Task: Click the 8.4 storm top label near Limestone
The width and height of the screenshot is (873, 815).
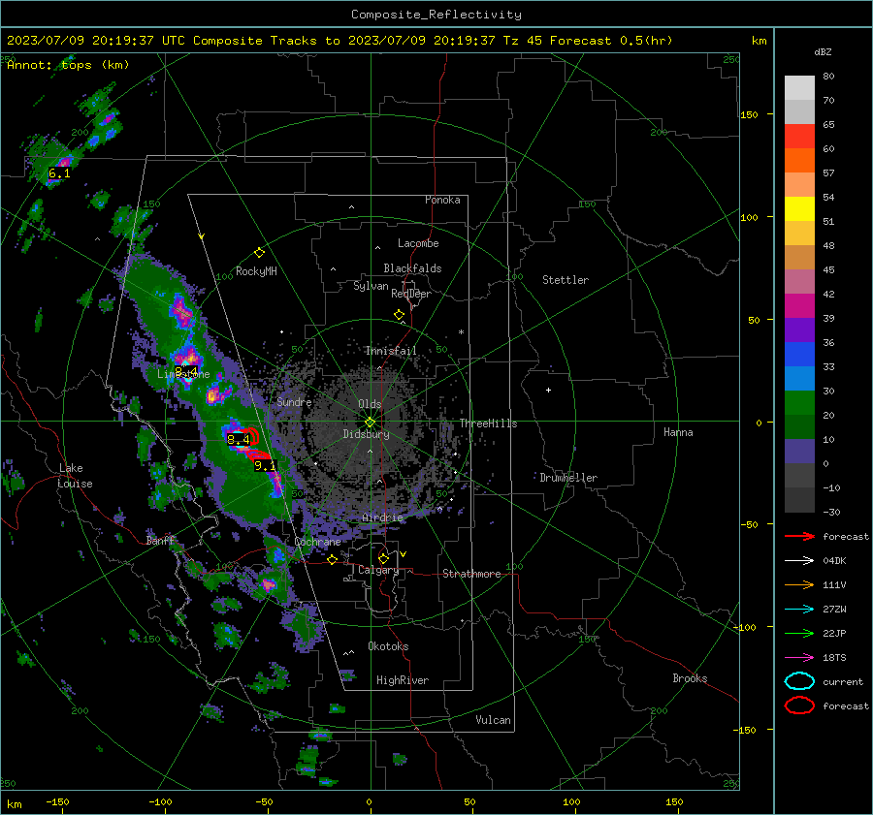Action: click(186, 371)
